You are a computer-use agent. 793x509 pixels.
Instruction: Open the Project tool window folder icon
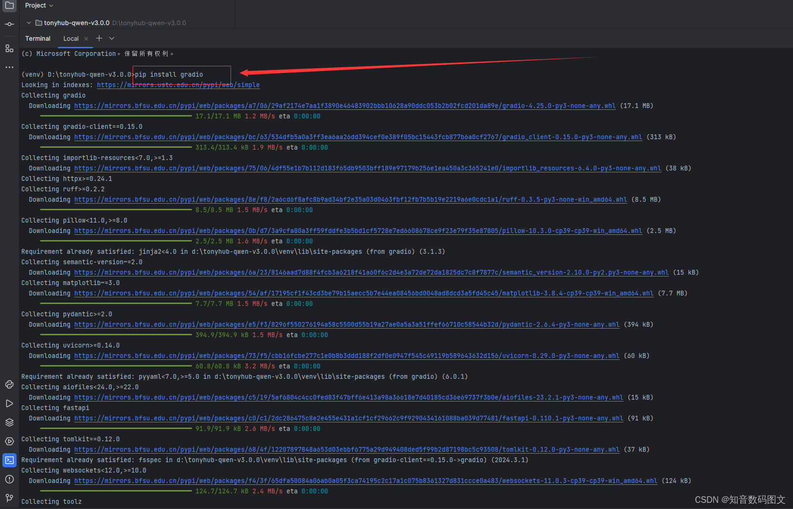click(x=9, y=6)
